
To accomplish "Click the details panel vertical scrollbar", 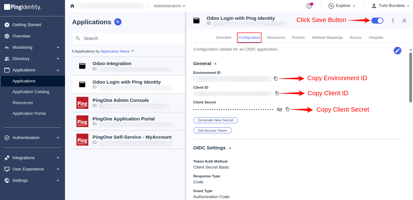I will click(x=410, y=77).
